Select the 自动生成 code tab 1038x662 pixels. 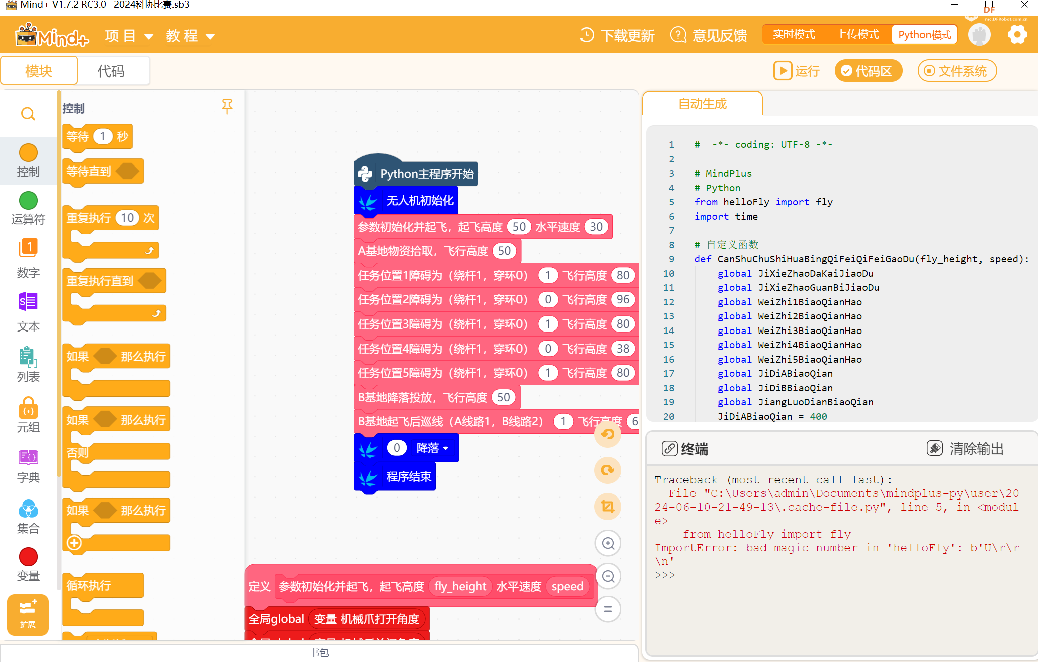(702, 104)
